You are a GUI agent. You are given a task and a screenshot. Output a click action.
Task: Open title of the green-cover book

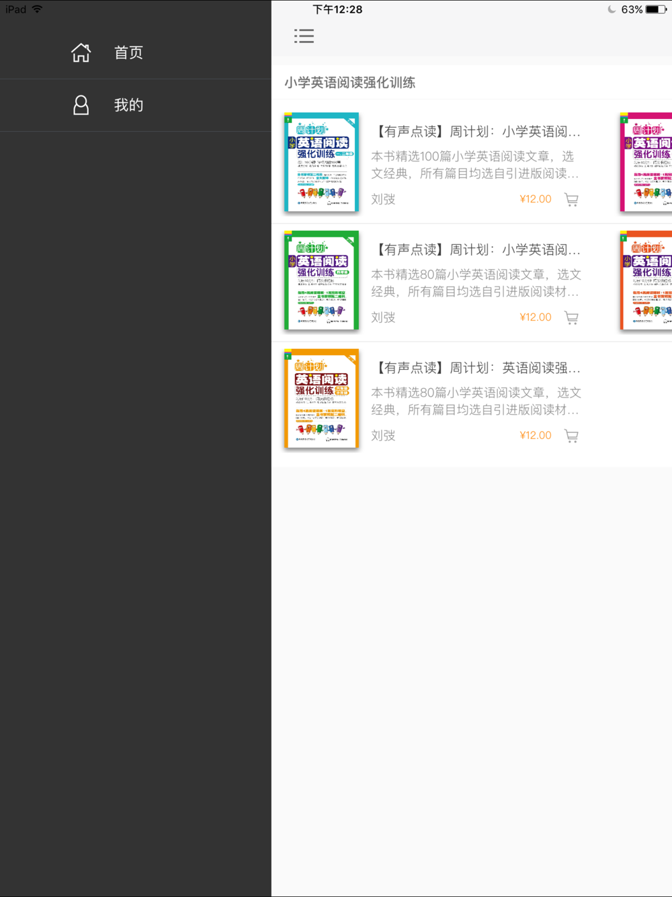pos(476,250)
